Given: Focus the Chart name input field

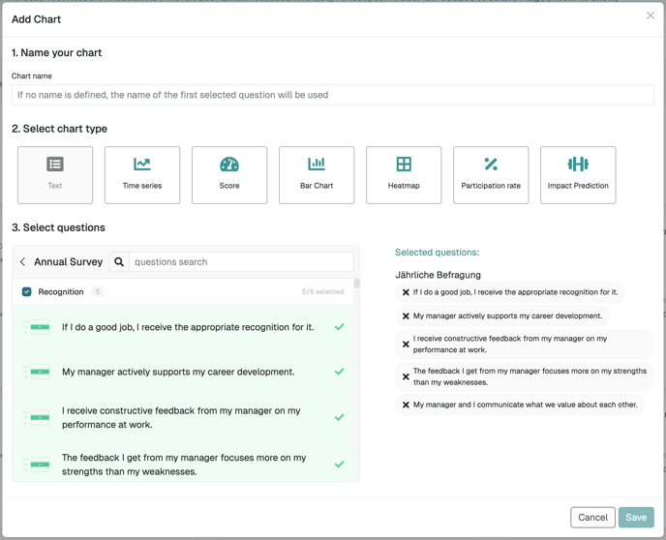Looking at the screenshot, I should [x=333, y=95].
